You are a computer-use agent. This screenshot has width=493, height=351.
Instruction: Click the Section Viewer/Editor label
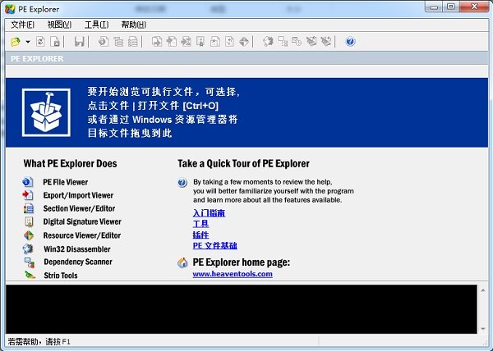(x=81, y=209)
